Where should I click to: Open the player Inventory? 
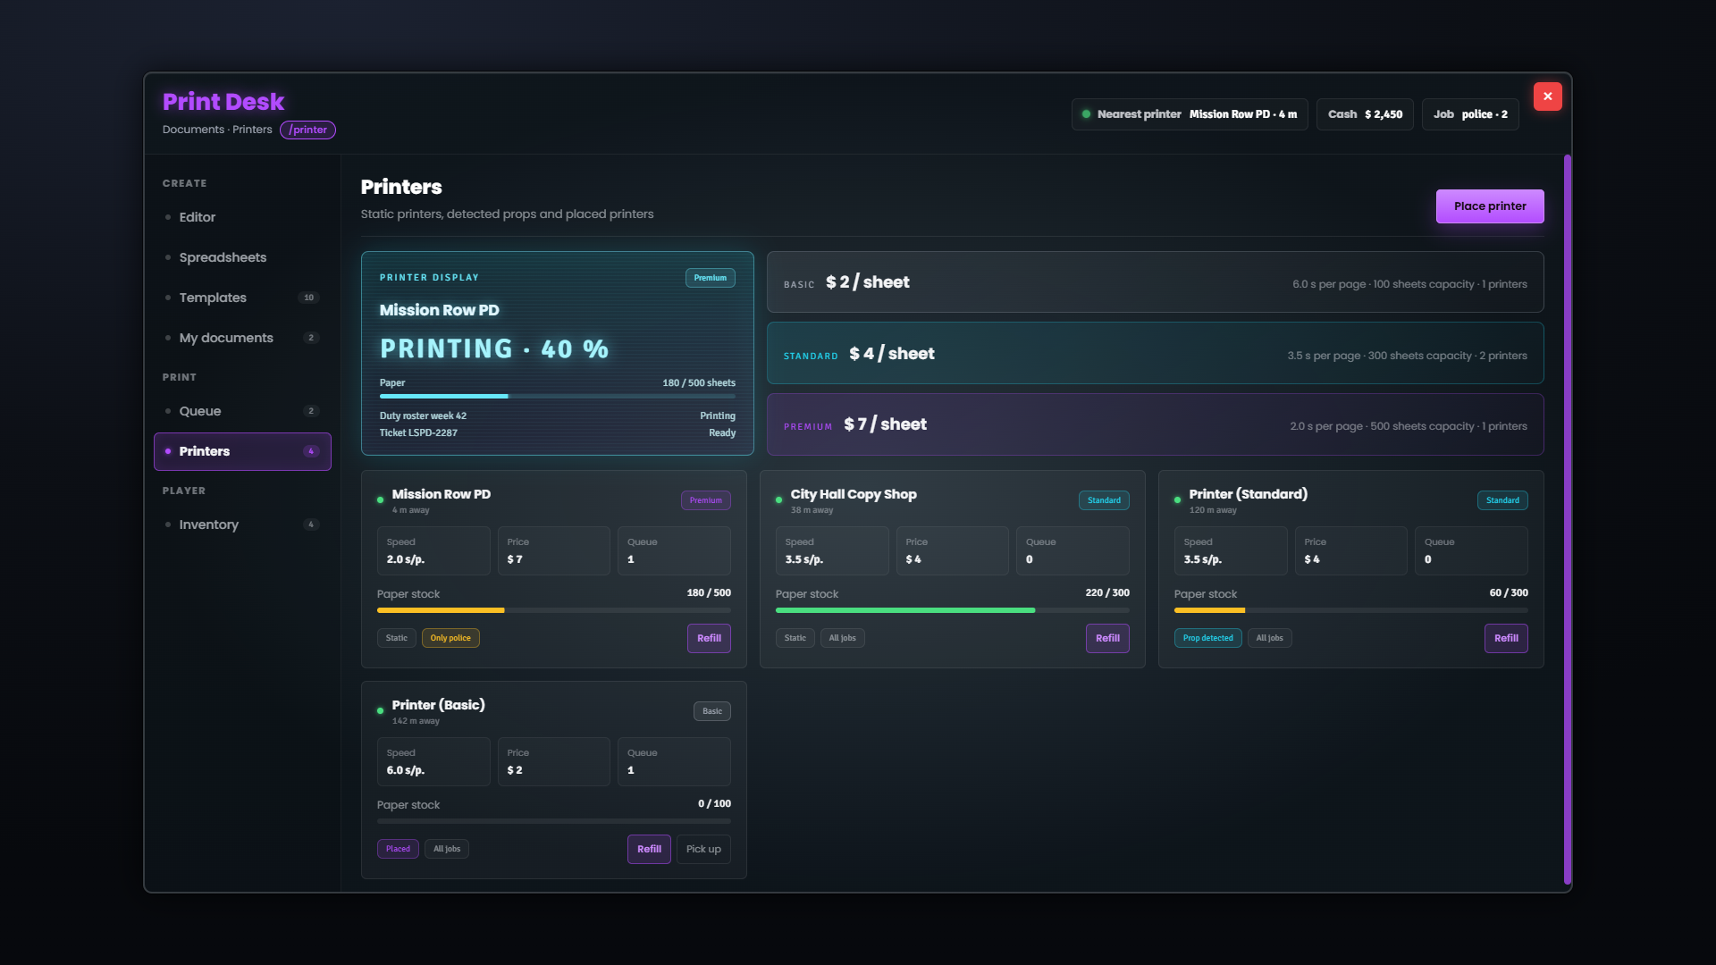pyautogui.click(x=242, y=524)
